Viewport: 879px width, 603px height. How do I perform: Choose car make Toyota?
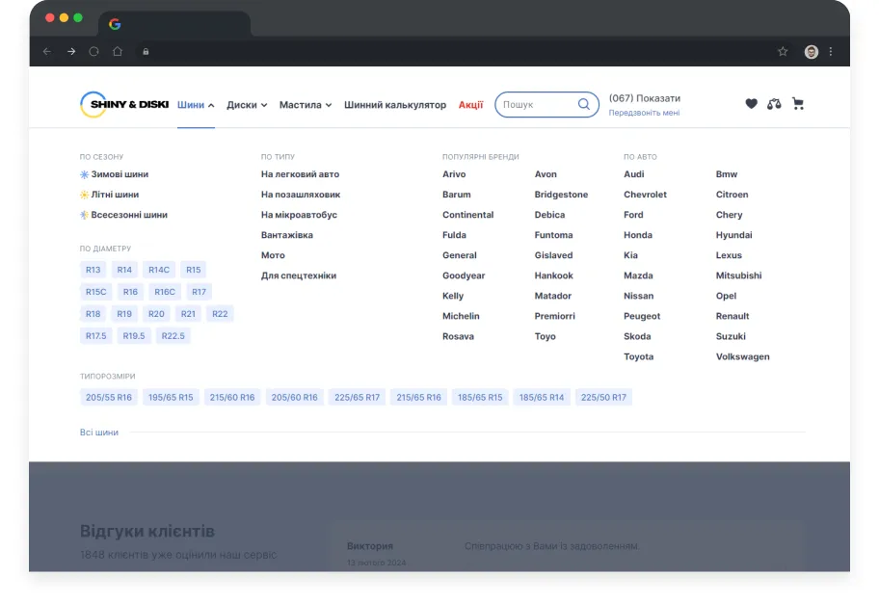click(x=638, y=356)
